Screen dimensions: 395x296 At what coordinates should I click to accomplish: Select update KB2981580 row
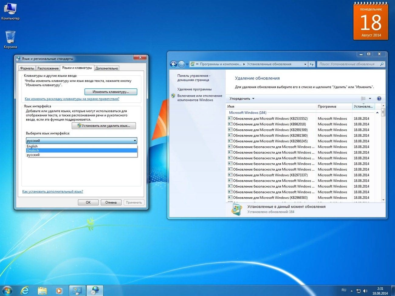pos(301,136)
